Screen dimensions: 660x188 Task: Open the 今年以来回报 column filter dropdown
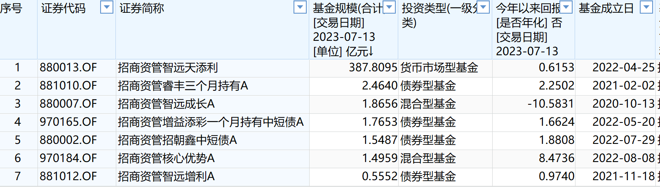click(x=566, y=7)
